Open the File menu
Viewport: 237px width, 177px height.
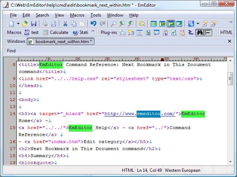tap(13, 15)
